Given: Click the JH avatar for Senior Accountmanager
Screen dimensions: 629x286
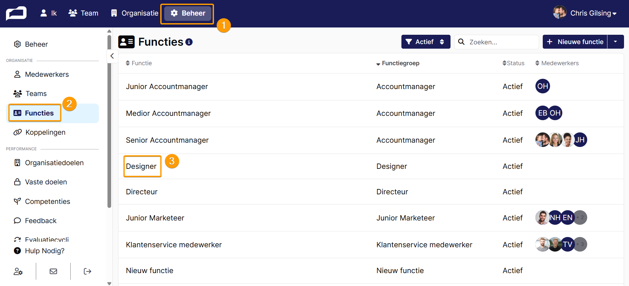Looking at the screenshot, I should point(580,140).
